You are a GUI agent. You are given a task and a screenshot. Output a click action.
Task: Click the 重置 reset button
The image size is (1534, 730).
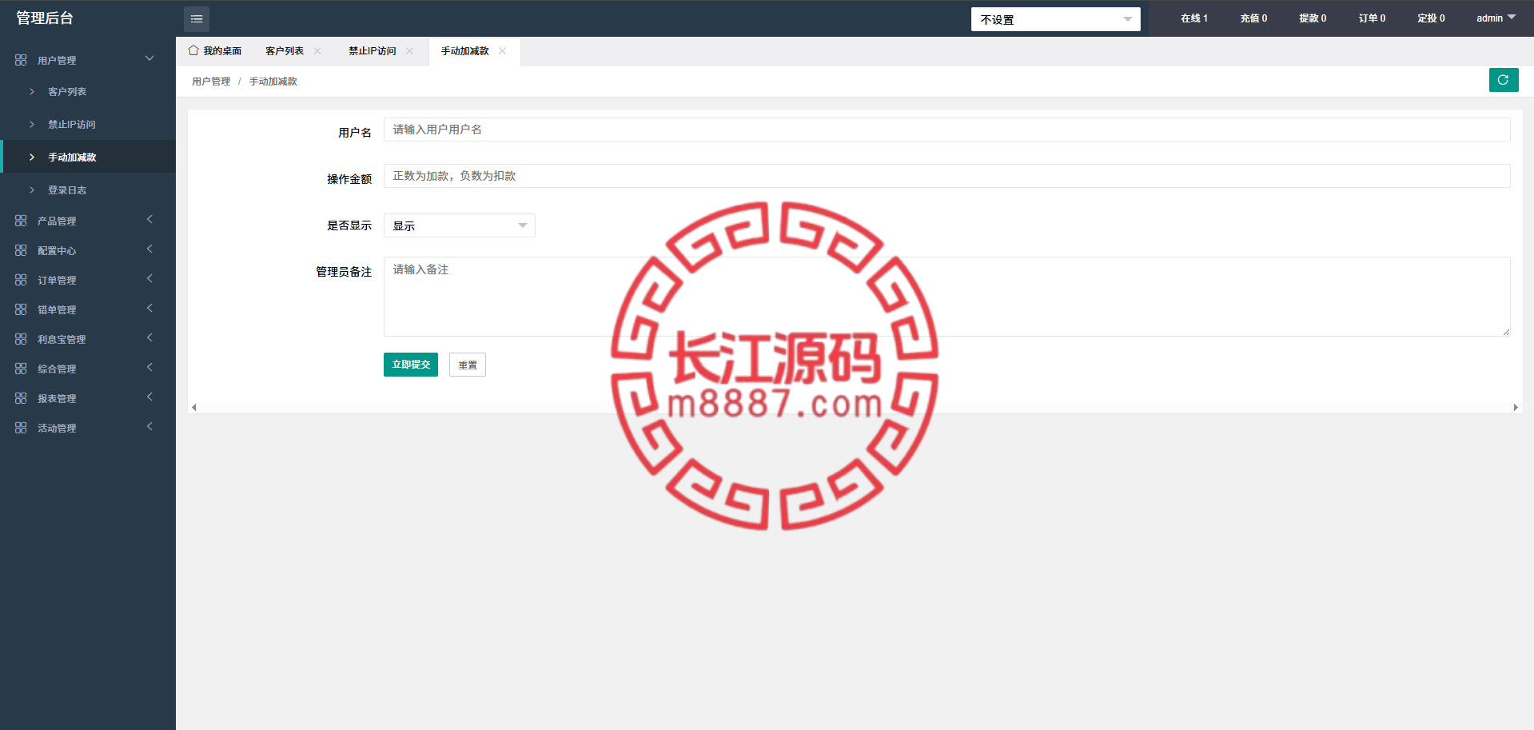point(468,365)
